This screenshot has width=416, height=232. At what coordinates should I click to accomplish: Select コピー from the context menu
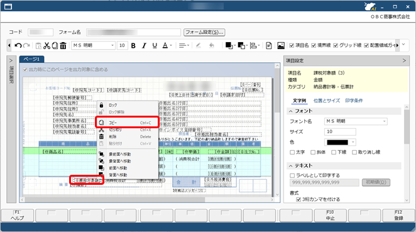[x=128, y=123]
